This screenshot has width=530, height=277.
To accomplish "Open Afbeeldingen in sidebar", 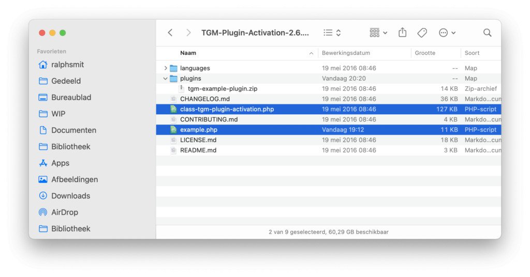I will click(68, 179).
